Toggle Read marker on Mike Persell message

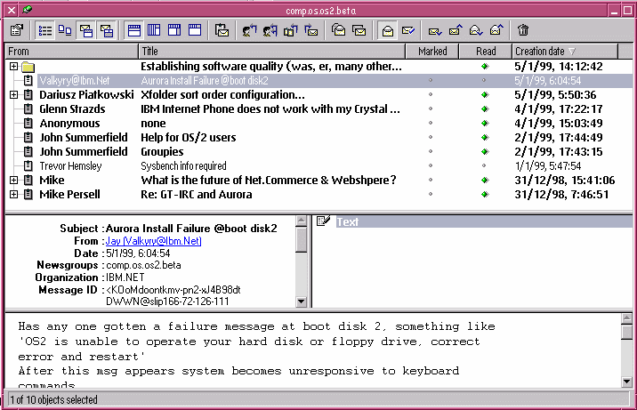coord(484,194)
